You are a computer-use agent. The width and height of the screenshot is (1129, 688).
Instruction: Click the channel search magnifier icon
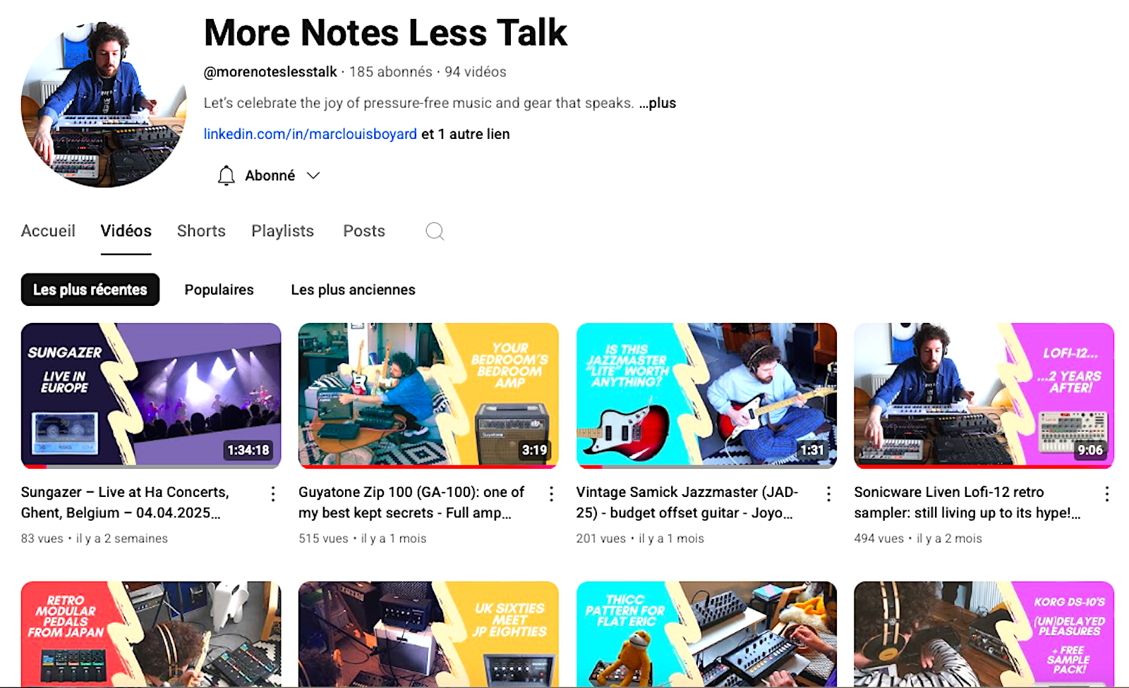point(435,231)
